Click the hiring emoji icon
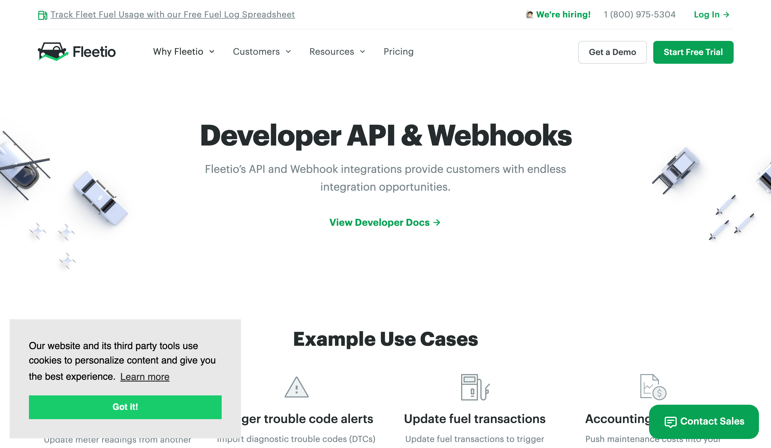This screenshot has width=771, height=448. click(529, 14)
